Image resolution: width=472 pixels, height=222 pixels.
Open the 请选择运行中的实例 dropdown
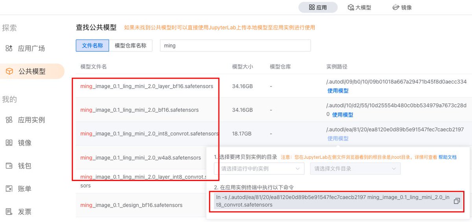pyautogui.click(x=259, y=169)
